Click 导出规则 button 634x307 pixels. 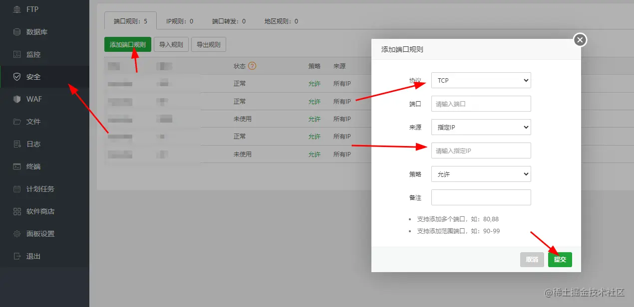[x=209, y=44]
